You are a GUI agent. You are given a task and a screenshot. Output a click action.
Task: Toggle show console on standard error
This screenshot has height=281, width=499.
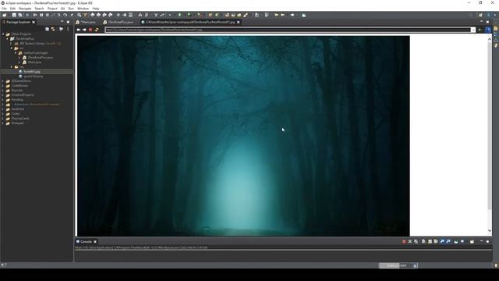(x=448, y=241)
